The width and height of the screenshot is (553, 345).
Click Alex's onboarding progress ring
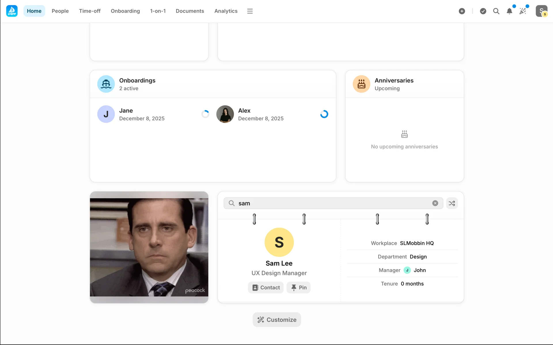(324, 114)
